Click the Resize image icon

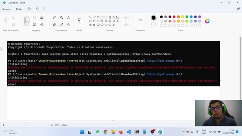tap(34, 25)
